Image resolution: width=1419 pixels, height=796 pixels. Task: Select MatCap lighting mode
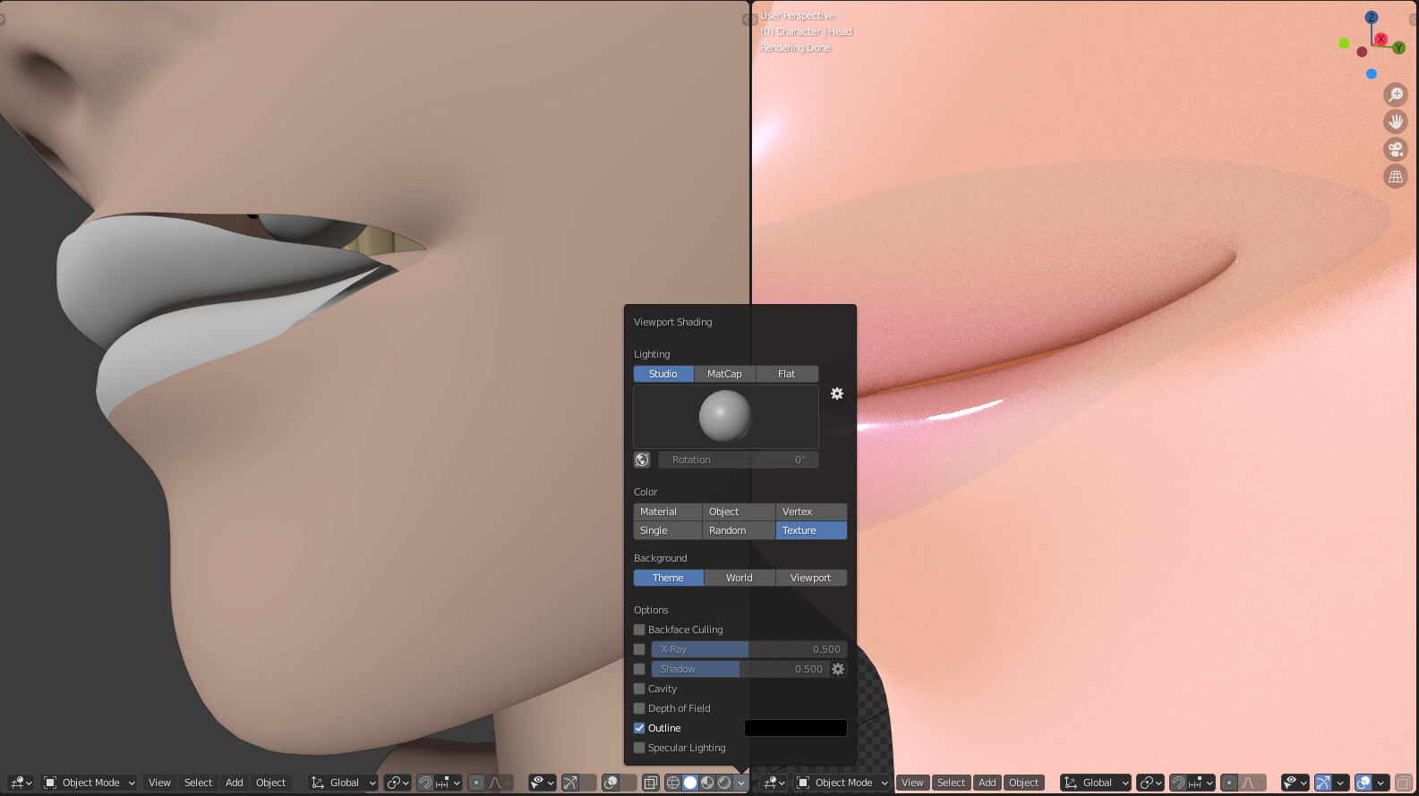click(x=724, y=374)
